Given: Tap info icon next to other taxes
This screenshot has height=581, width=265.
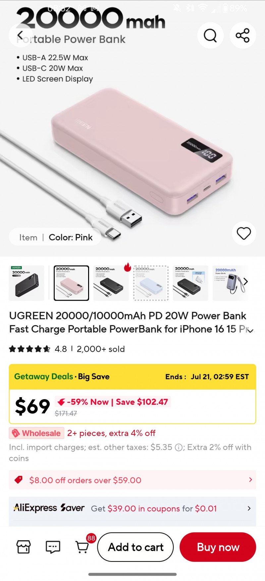Looking at the screenshot, I should (179, 447).
